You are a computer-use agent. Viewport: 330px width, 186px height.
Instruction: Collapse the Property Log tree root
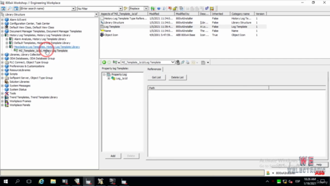coord(104,74)
